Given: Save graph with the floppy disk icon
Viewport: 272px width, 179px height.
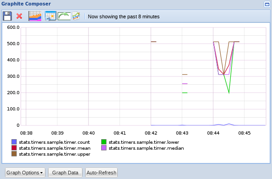Looking at the screenshot, I should 7,16.
